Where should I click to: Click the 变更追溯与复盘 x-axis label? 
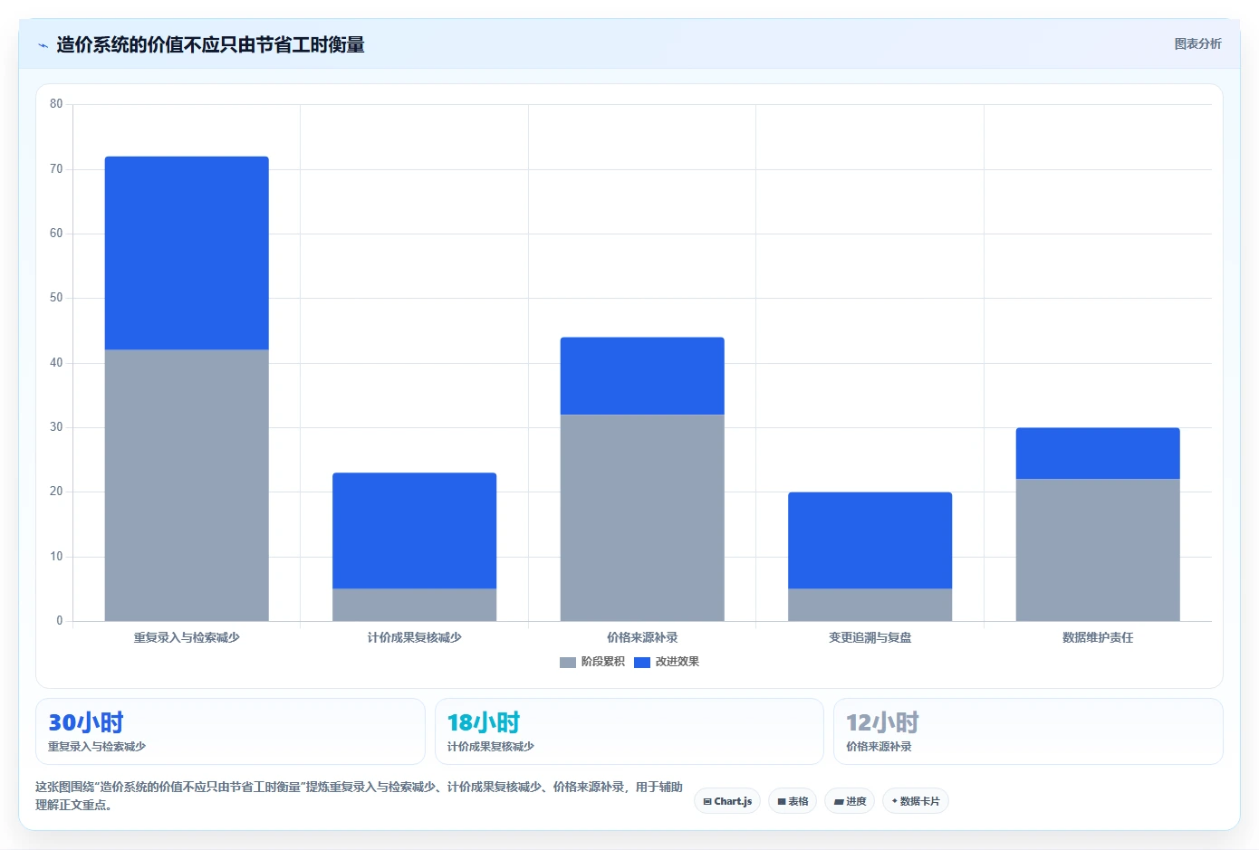pos(870,637)
